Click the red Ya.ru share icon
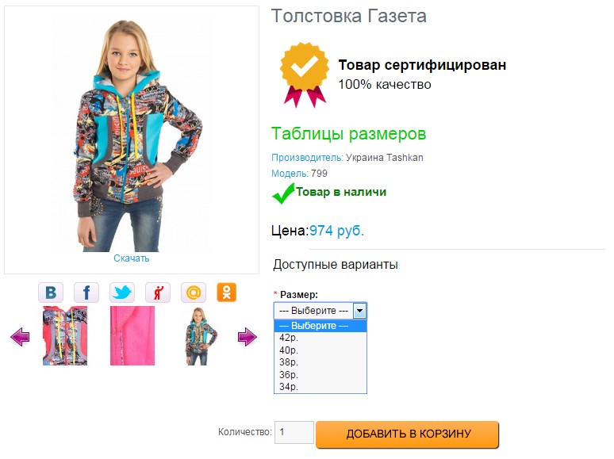 tap(158, 293)
